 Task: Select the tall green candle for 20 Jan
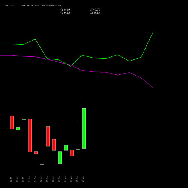[84, 128]
